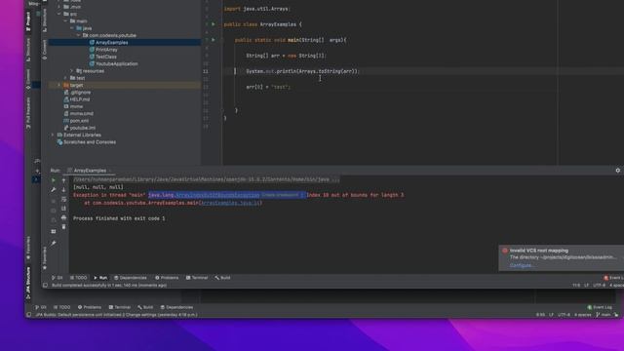This screenshot has width=624, height=351.
Task: Click wrench icon in Run toolbar
Action: (x=54, y=190)
